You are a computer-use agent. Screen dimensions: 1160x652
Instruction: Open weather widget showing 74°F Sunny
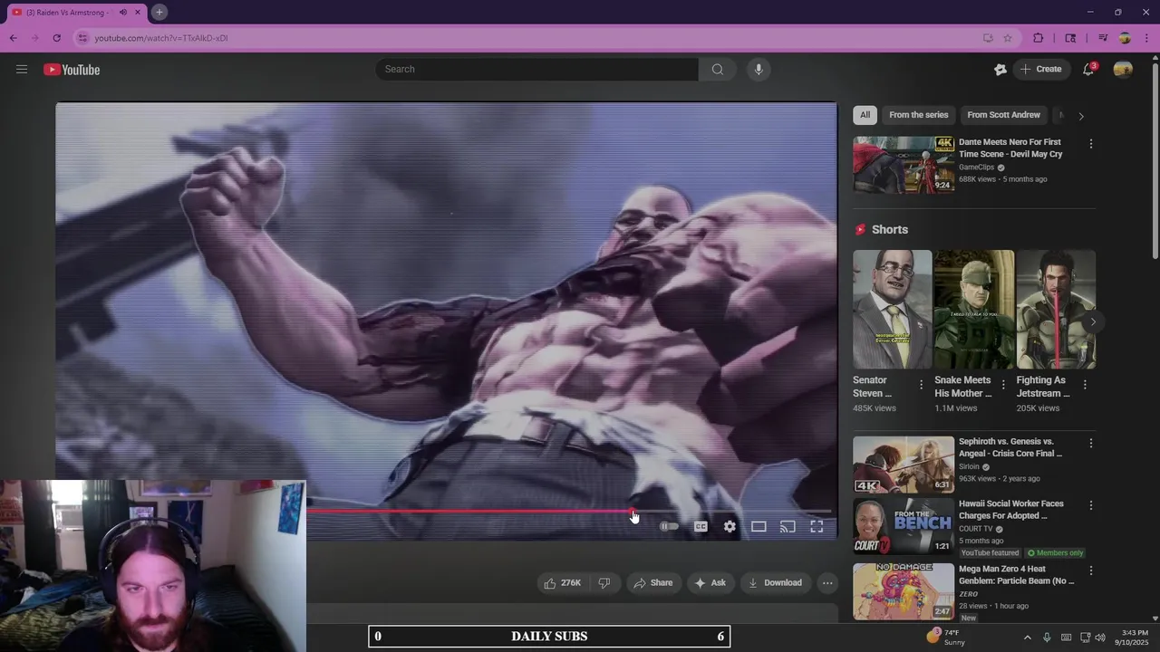tap(947, 637)
